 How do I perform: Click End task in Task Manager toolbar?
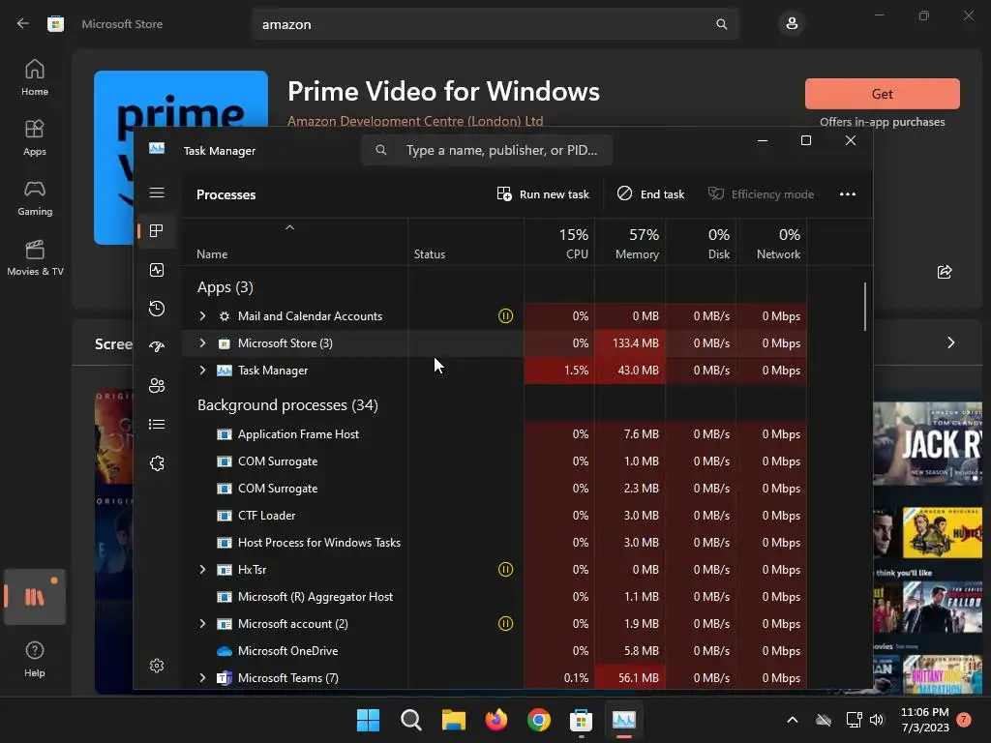[x=651, y=193]
